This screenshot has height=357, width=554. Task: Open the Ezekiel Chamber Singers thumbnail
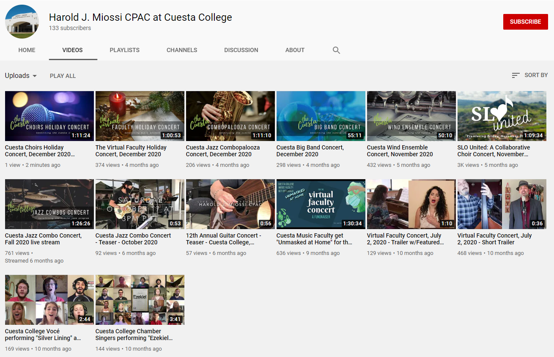[140, 300]
